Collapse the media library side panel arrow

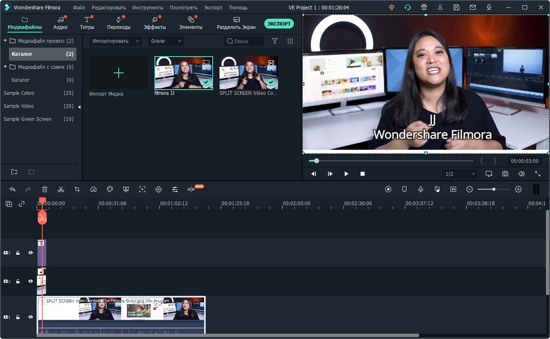[x=79, y=107]
